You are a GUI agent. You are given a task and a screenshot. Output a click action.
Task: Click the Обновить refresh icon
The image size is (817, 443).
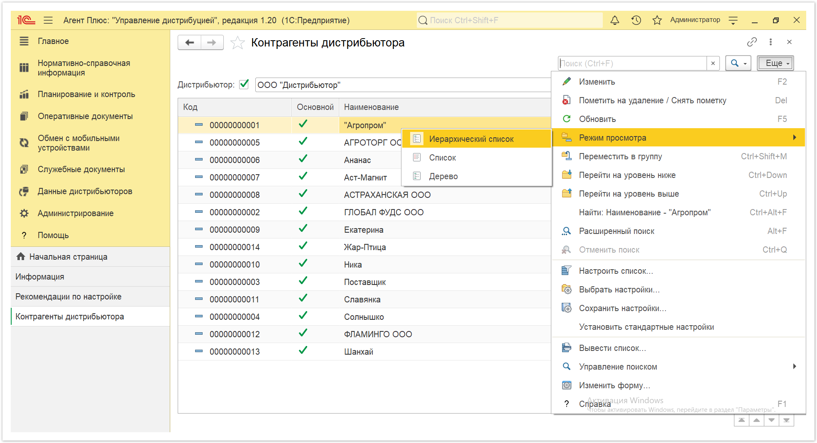pyautogui.click(x=566, y=119)
